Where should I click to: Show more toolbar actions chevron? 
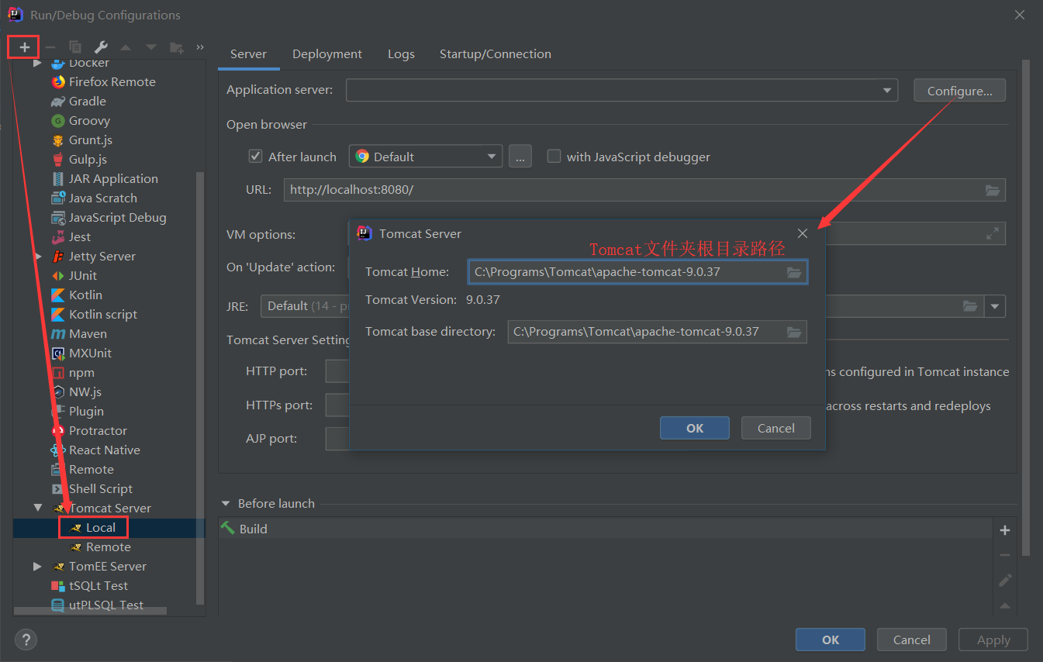[200, 47]
